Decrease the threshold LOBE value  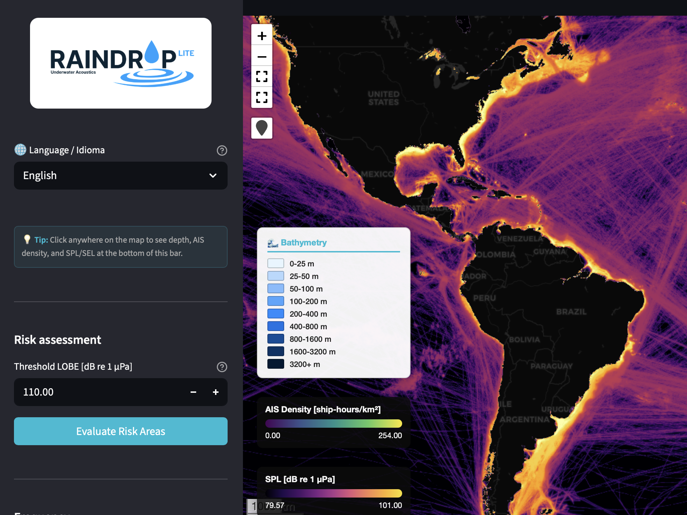tap(193, 392)
